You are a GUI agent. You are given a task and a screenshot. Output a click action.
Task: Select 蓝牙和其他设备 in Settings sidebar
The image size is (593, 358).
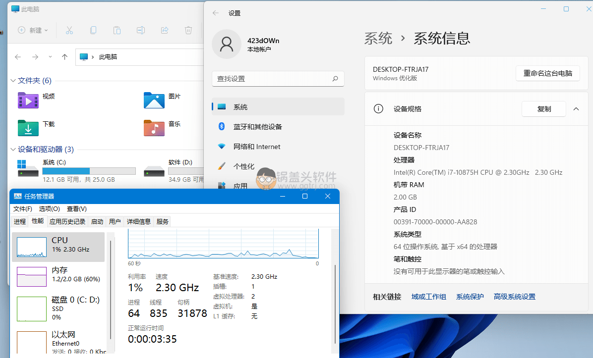278,126
